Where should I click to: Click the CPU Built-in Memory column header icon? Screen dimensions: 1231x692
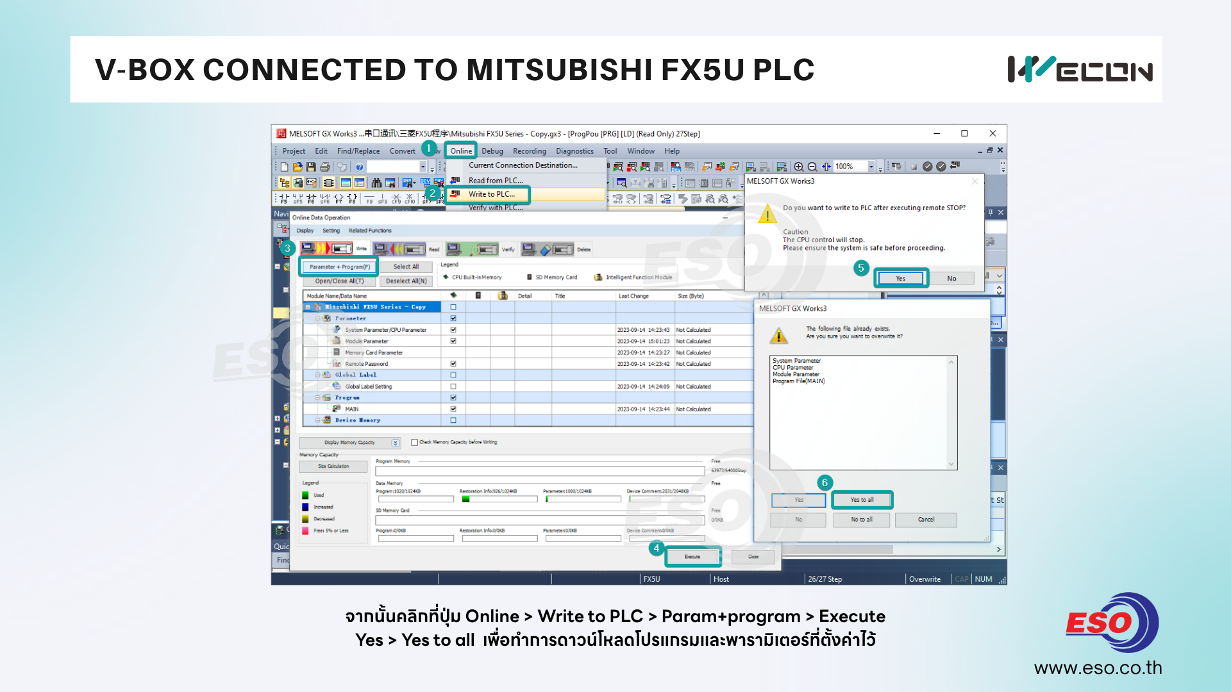pos(453,295)
